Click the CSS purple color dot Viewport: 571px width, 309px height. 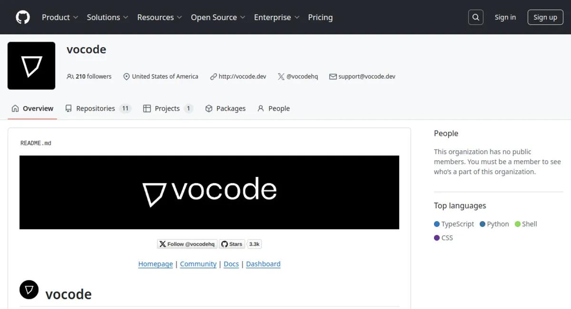click(x=437, y=238)
